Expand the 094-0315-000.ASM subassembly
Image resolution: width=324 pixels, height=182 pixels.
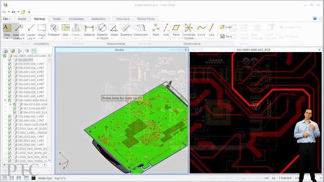click(x=10, y=105)
